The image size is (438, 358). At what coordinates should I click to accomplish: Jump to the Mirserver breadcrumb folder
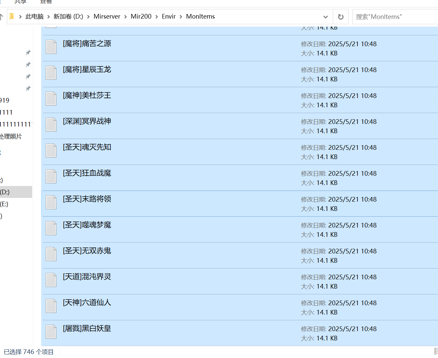[107, 17]
